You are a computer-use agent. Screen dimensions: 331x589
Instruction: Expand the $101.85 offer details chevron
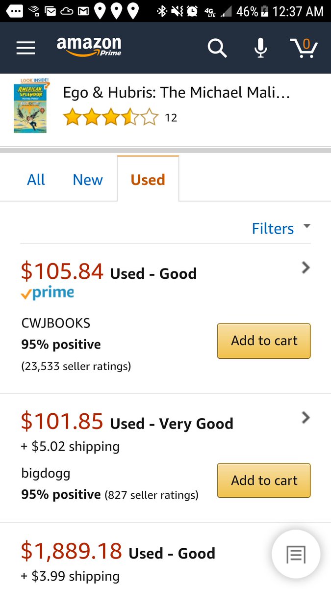pyautogui.click(x=306, y=418)
